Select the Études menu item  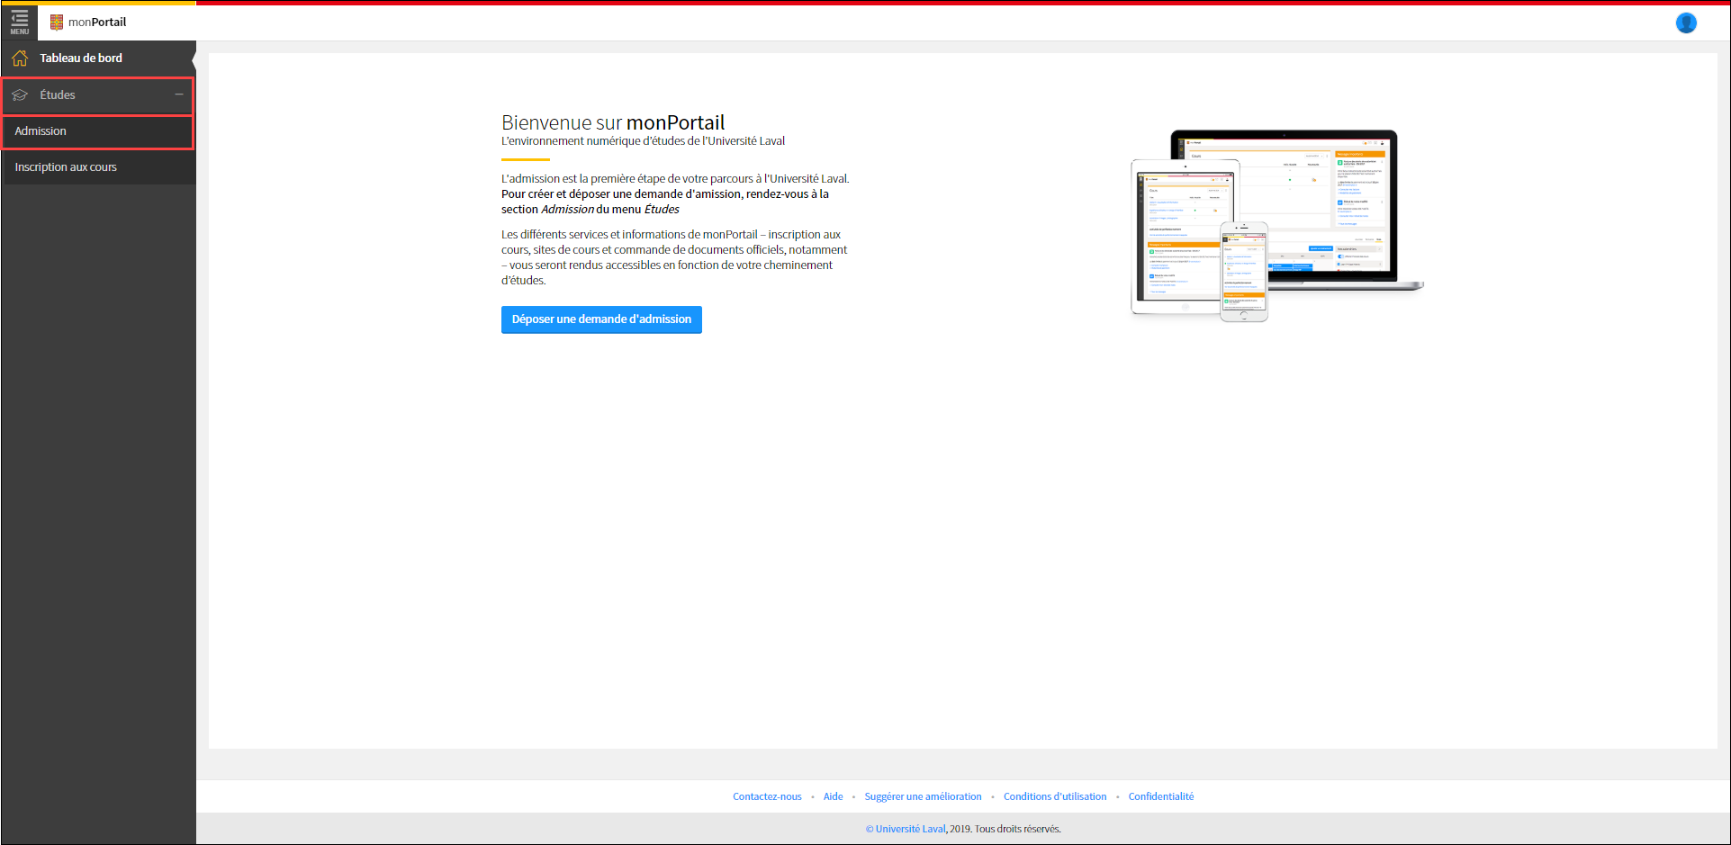point(98,95)
